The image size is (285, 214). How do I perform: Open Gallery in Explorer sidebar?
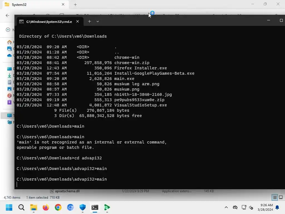pos(10,48)
